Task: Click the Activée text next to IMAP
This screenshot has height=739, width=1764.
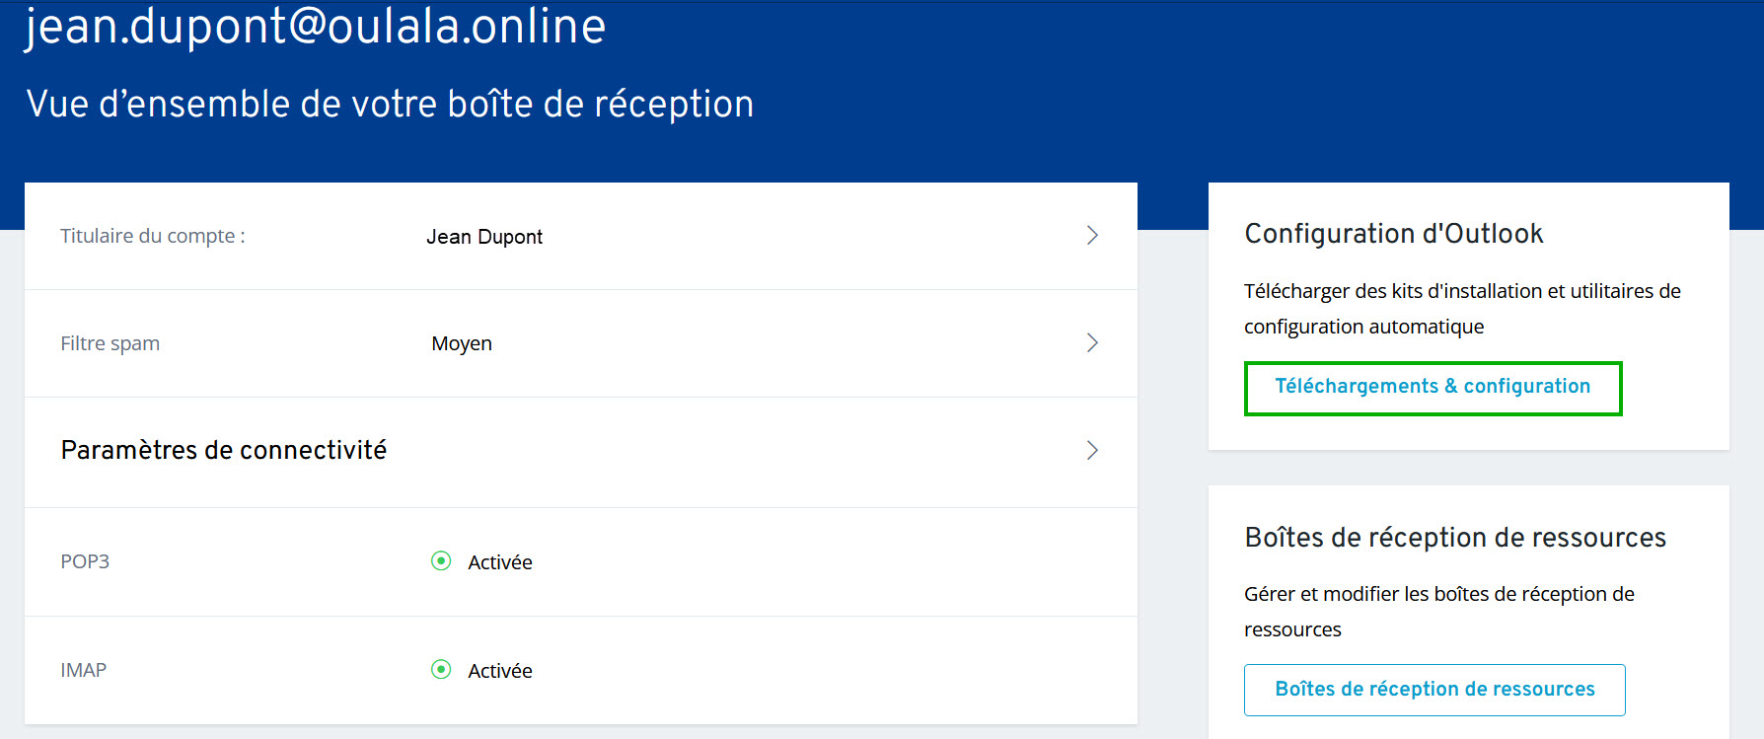Action: coord(500,671)
